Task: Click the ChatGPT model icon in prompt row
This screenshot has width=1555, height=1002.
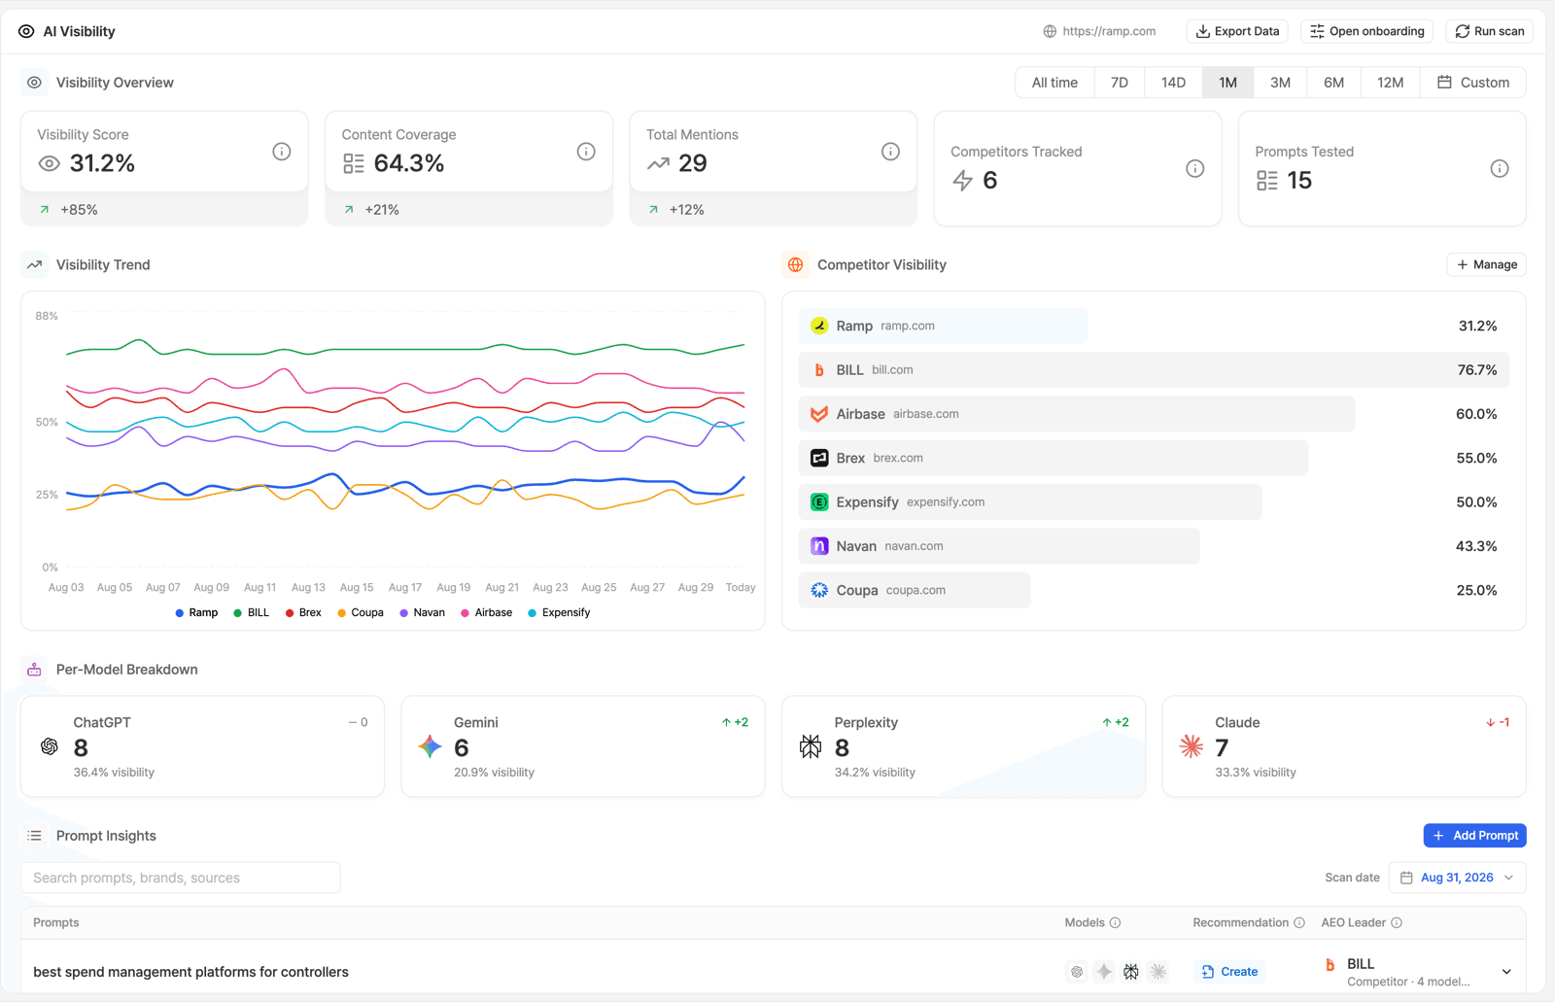Action: pyautogui.click(x=1077, y=972)
